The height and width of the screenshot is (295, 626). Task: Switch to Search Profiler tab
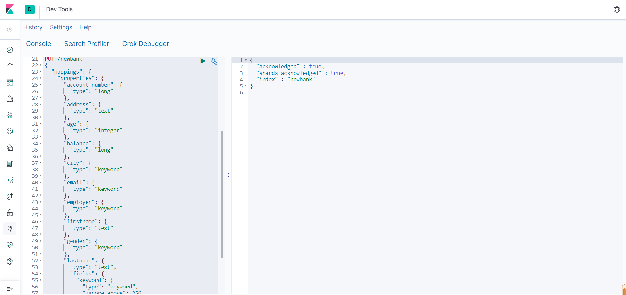(87, 44)
